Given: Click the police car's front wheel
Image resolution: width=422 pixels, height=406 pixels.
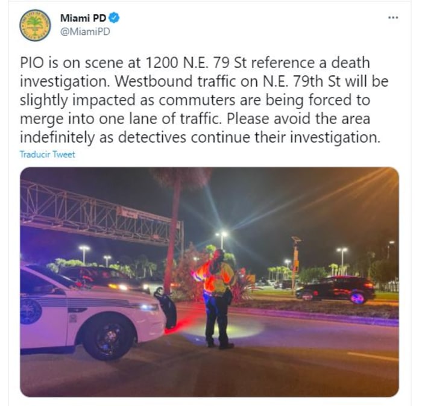Looking at the screenshot, I should click(109, 337).
